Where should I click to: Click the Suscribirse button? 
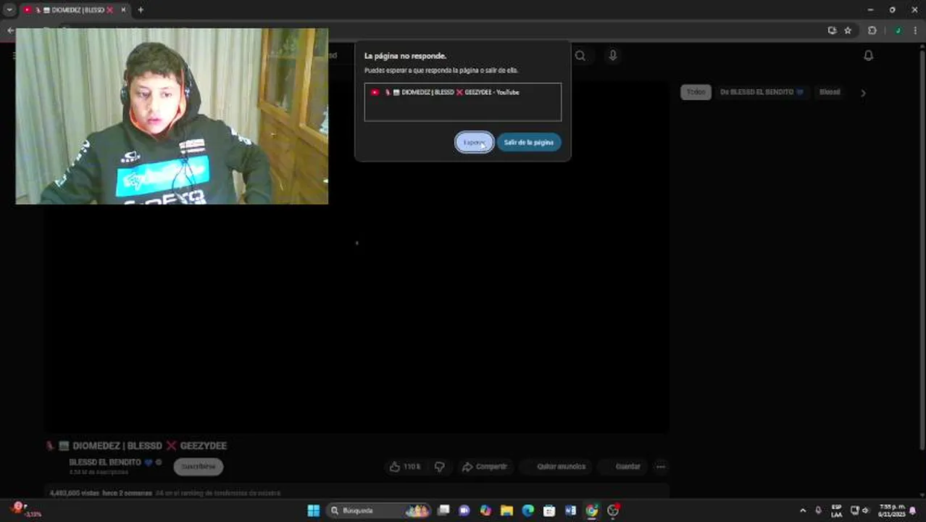(x=198, y=466)
